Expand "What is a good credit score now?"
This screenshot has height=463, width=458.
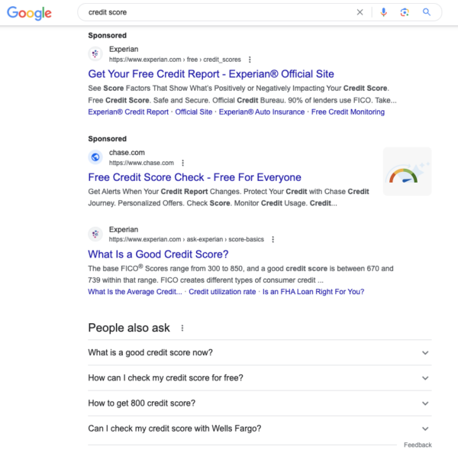click(260, 352)
